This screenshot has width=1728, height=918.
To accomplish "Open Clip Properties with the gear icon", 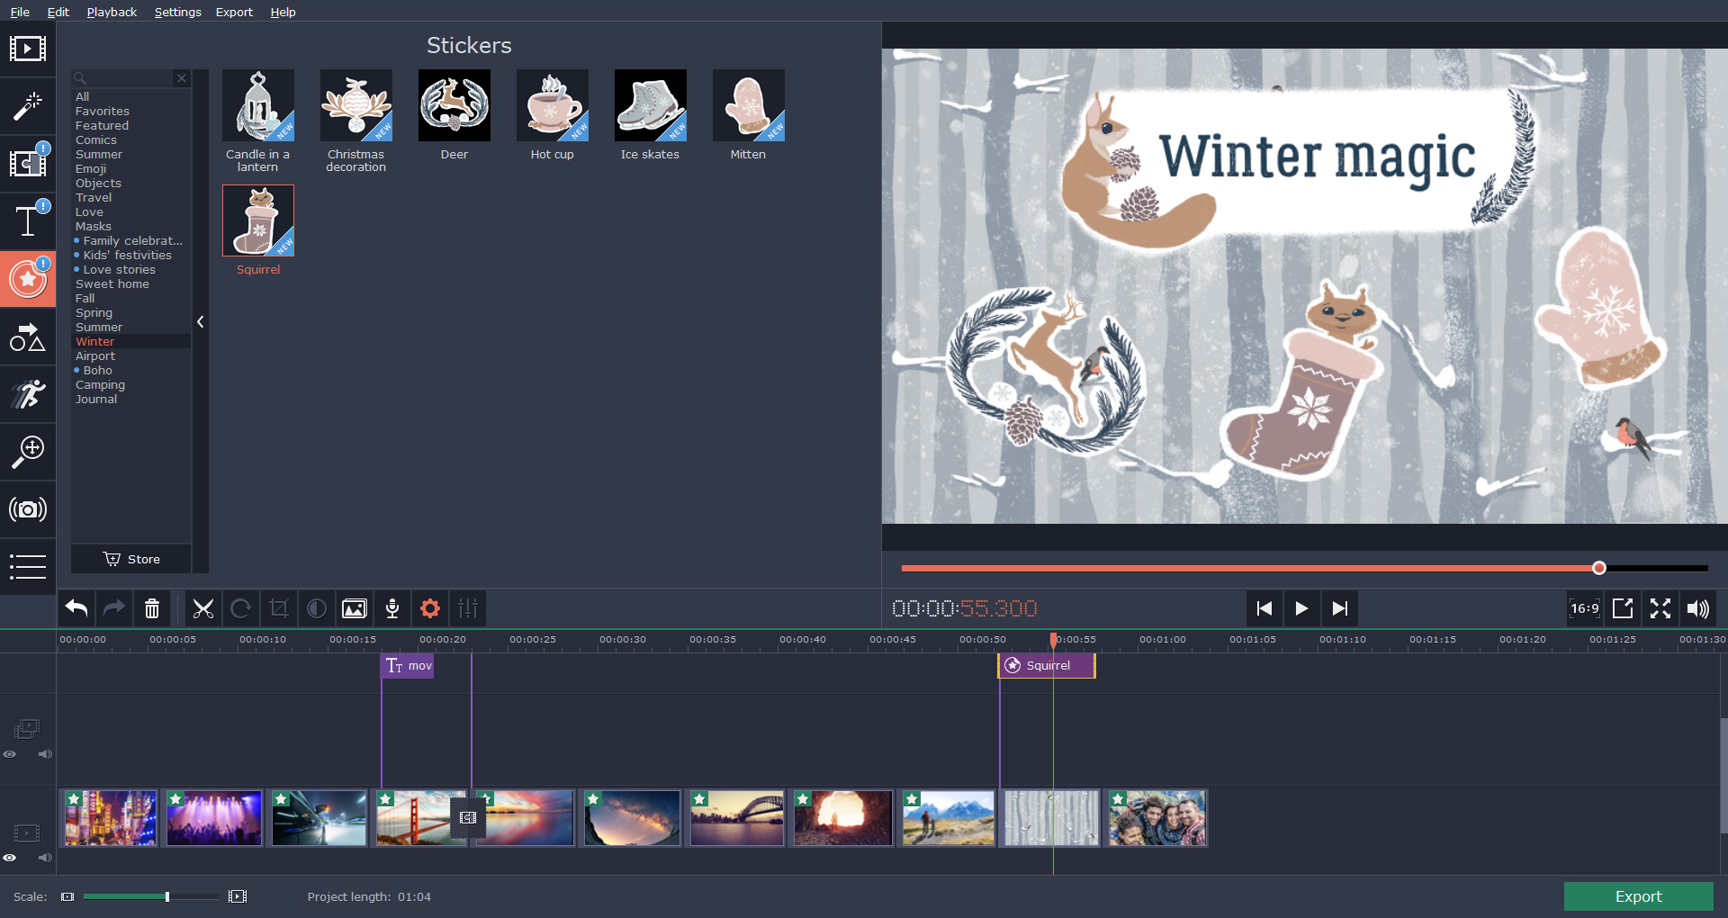I will pos(429,608).
